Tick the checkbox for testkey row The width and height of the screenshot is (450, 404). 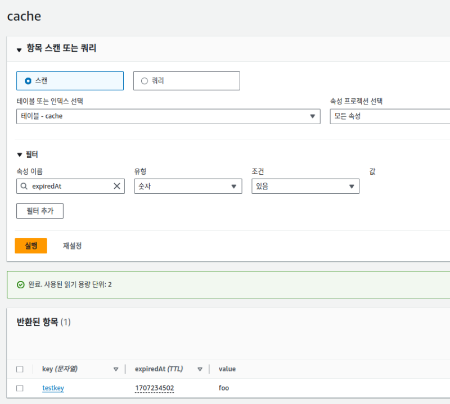click(x=20, y=388)
